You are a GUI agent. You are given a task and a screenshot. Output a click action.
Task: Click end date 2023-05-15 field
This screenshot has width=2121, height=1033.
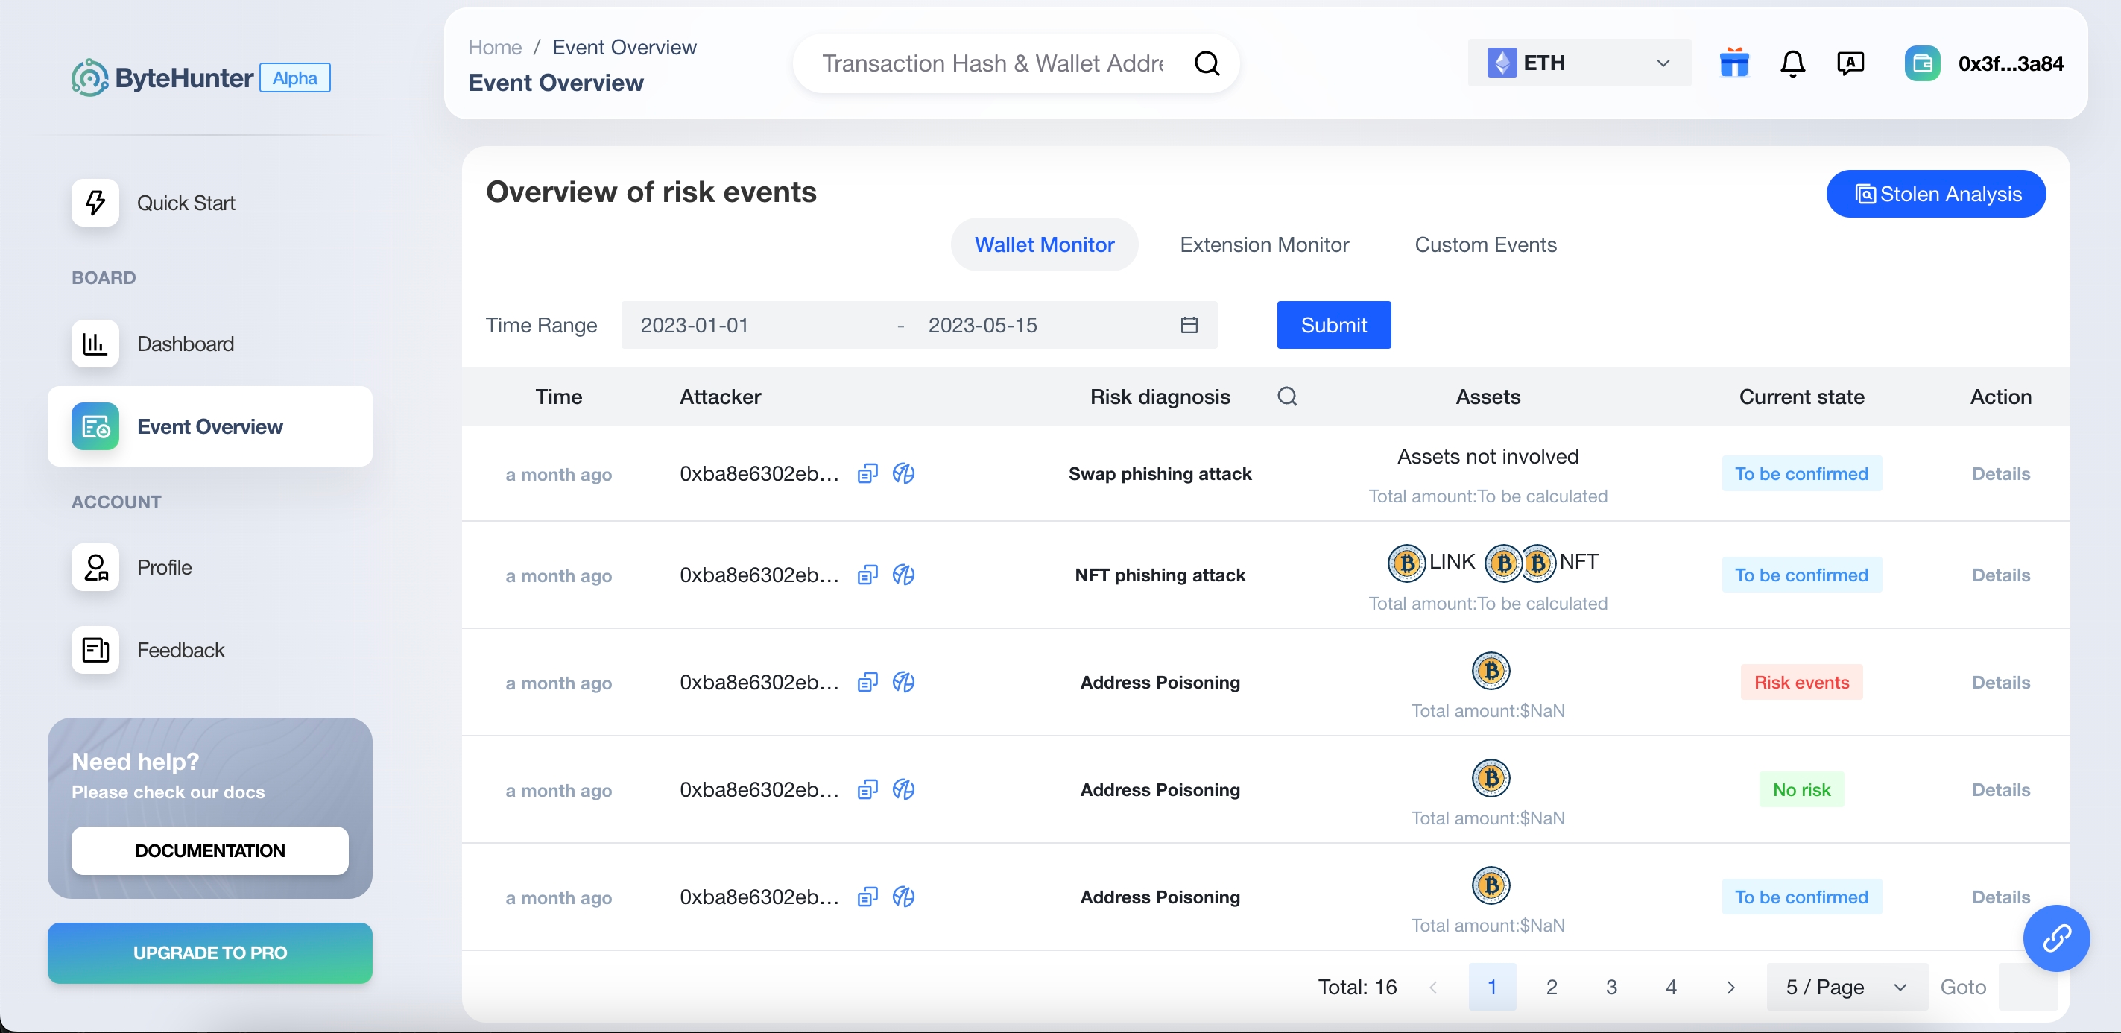(x=1042, y=325)
